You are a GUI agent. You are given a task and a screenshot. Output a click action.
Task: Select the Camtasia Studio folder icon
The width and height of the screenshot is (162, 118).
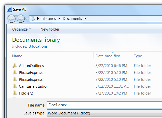(15, 86)
